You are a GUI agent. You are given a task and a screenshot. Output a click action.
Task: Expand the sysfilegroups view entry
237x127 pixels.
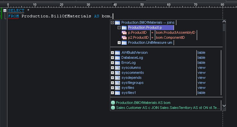pyautogui.click(x=112, y=83)
